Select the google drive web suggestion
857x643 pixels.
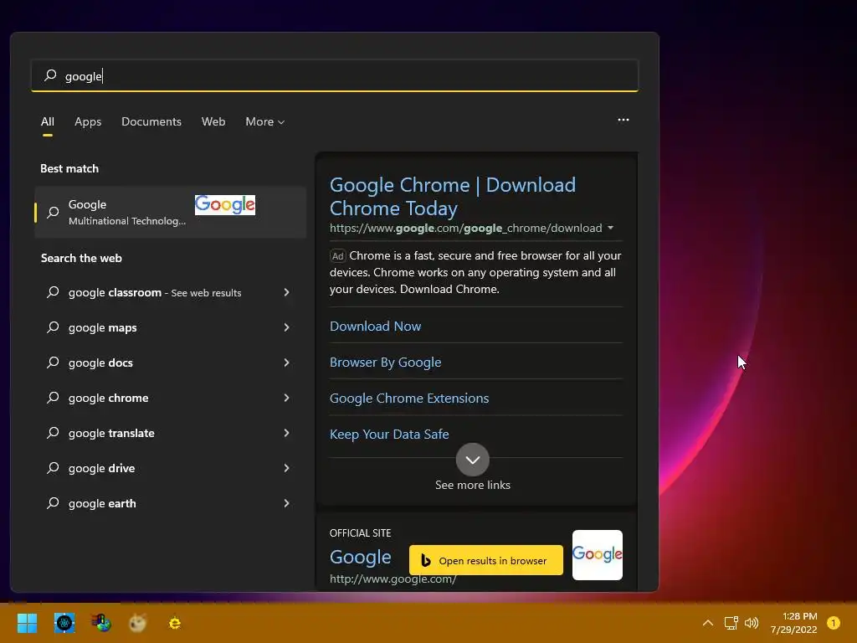pyautogui.click(x=170, y=467)
